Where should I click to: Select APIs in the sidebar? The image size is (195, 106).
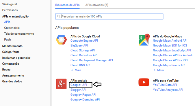[x=7, y=22]
